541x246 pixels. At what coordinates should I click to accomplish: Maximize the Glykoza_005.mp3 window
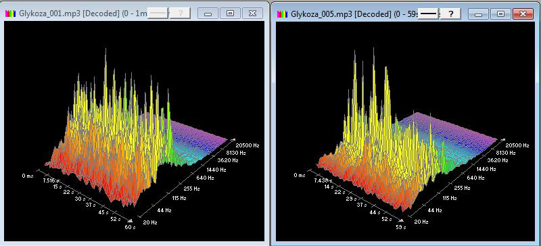(500, 14)
